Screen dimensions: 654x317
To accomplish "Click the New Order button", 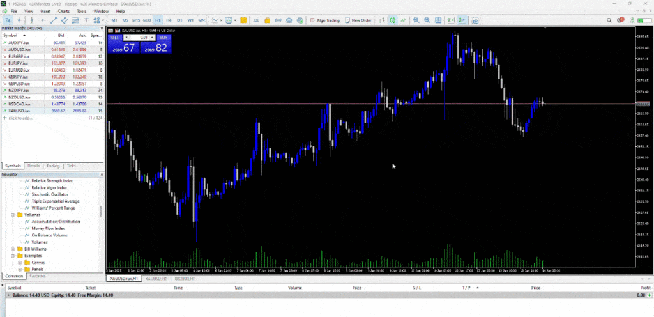I will tap(358, 20).
